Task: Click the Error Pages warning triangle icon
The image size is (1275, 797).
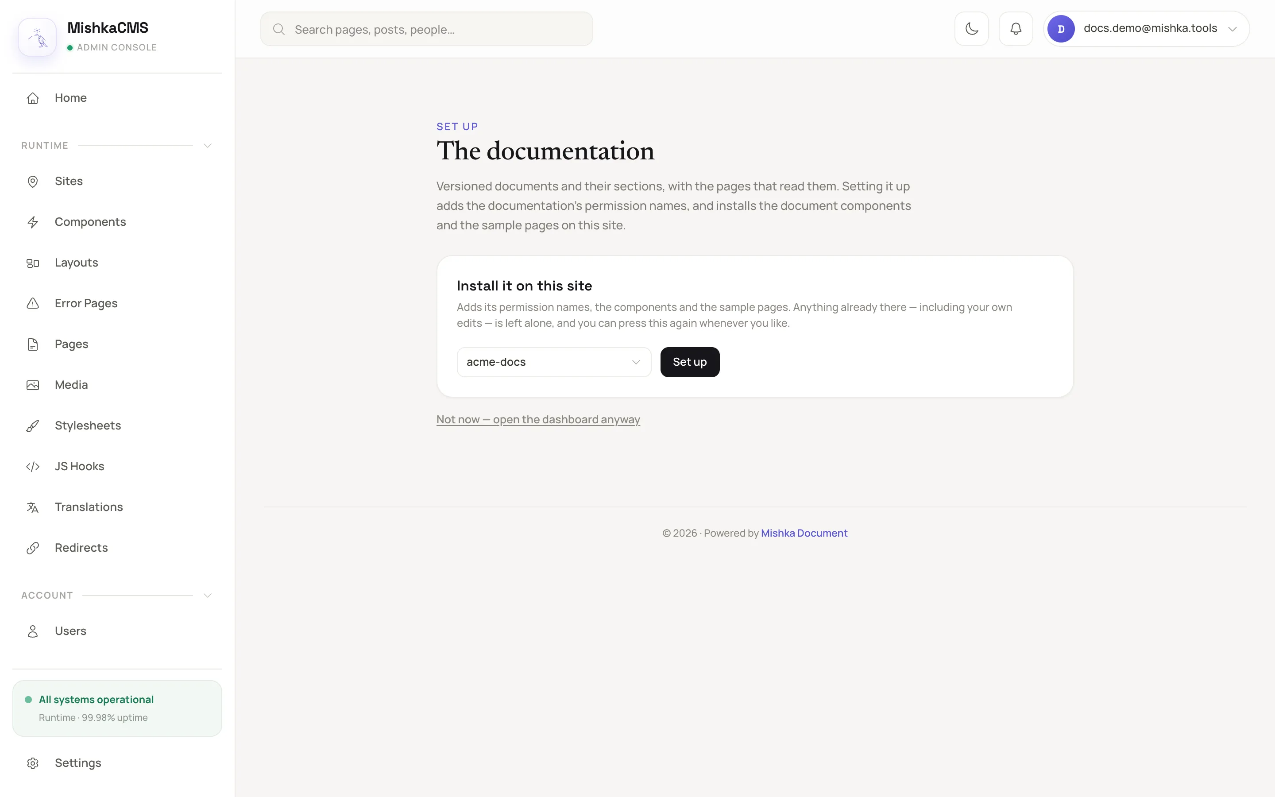Action: pyautogui.click(x=33, y=304)
